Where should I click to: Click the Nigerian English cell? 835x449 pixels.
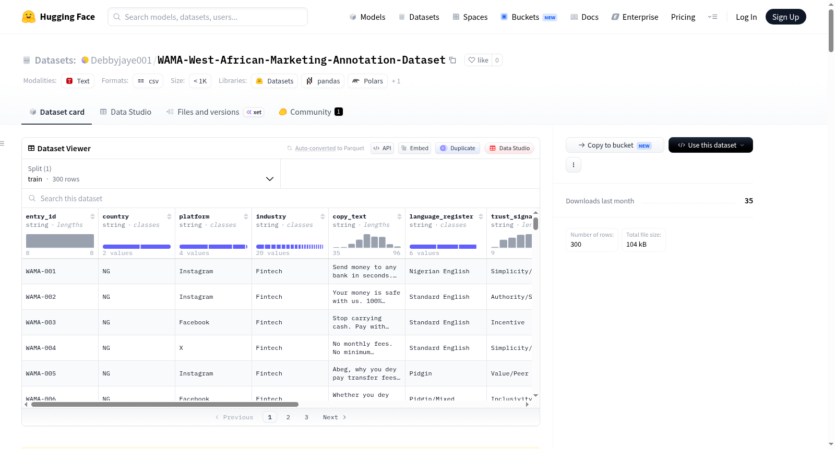tap(446, 271)
